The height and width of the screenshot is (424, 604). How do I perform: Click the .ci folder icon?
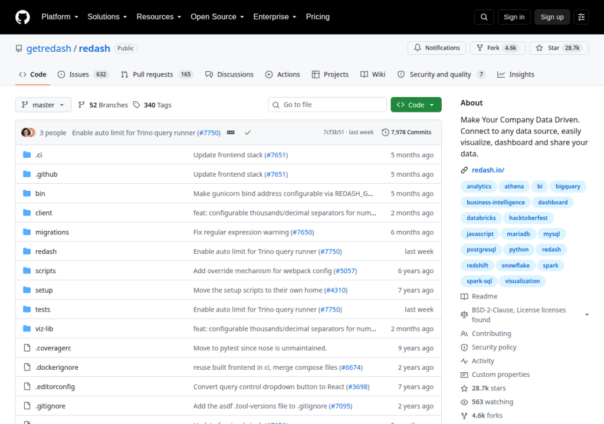point(27,155)
